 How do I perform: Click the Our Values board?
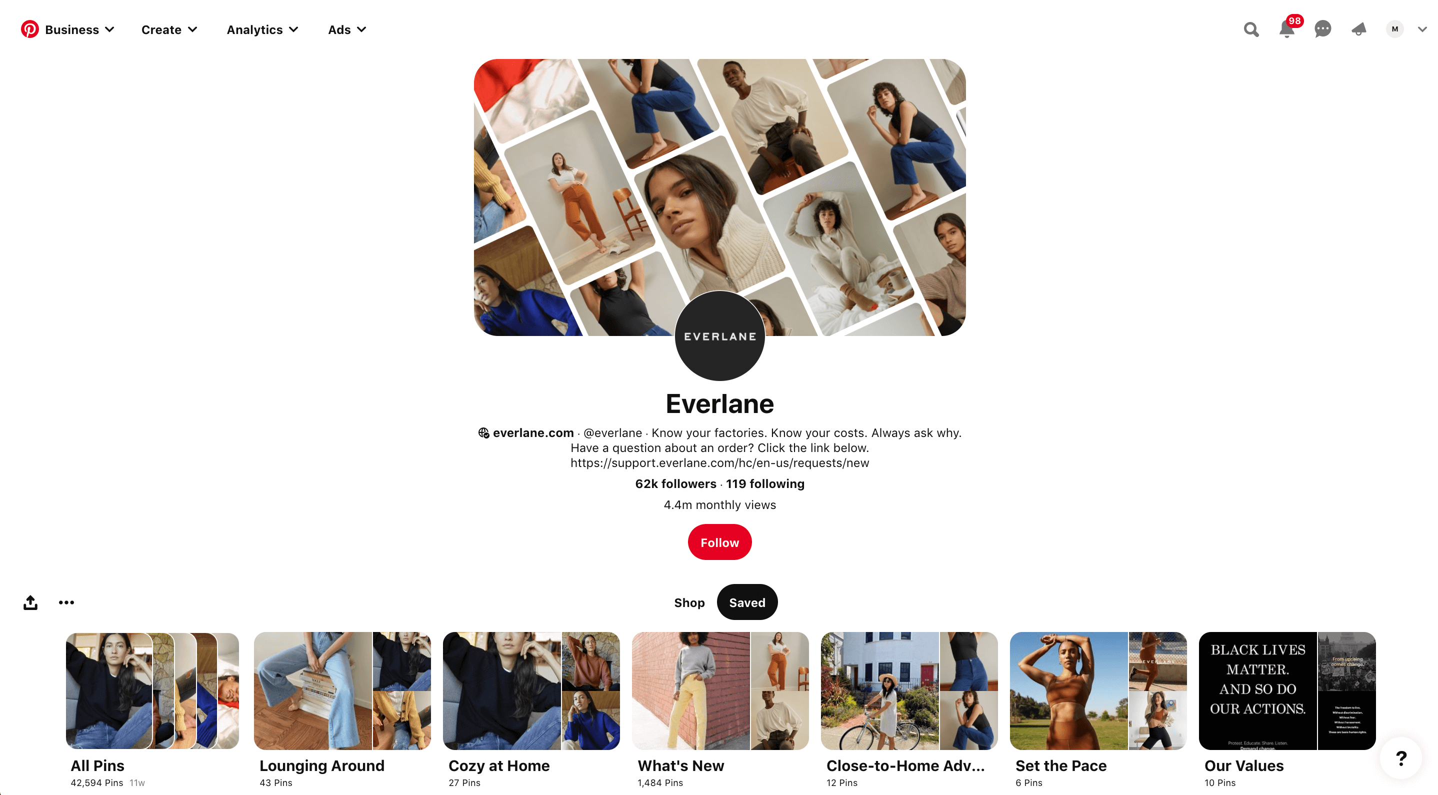[x=1284, y=709]
